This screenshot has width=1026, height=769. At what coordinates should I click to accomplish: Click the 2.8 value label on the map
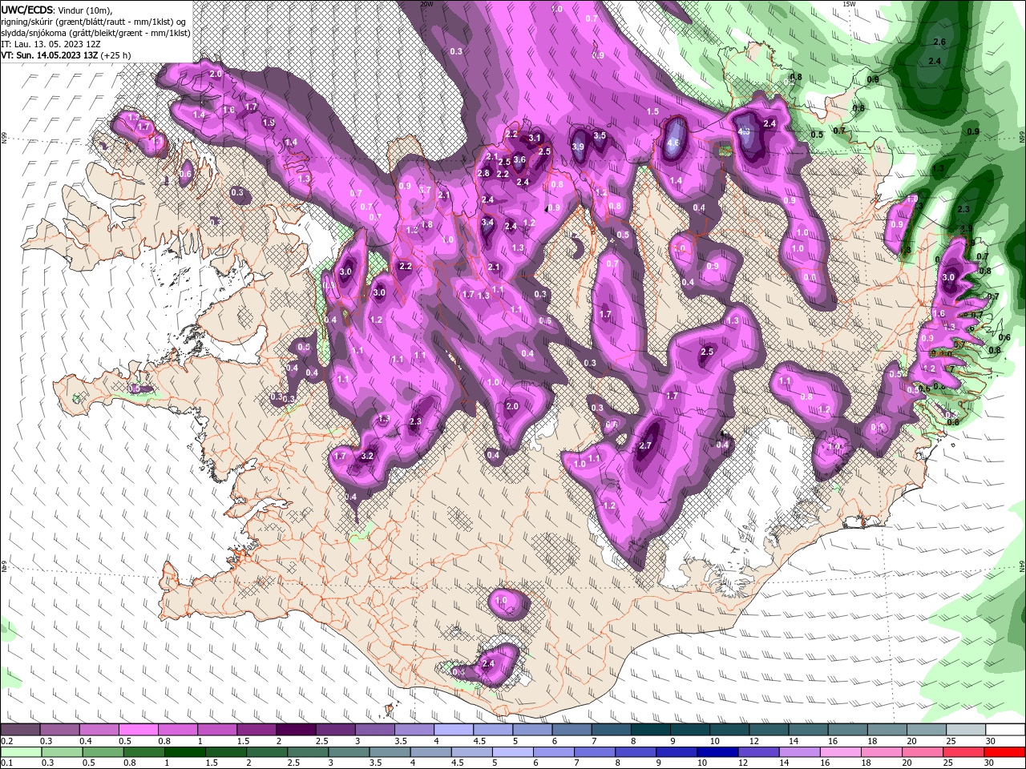483,173
